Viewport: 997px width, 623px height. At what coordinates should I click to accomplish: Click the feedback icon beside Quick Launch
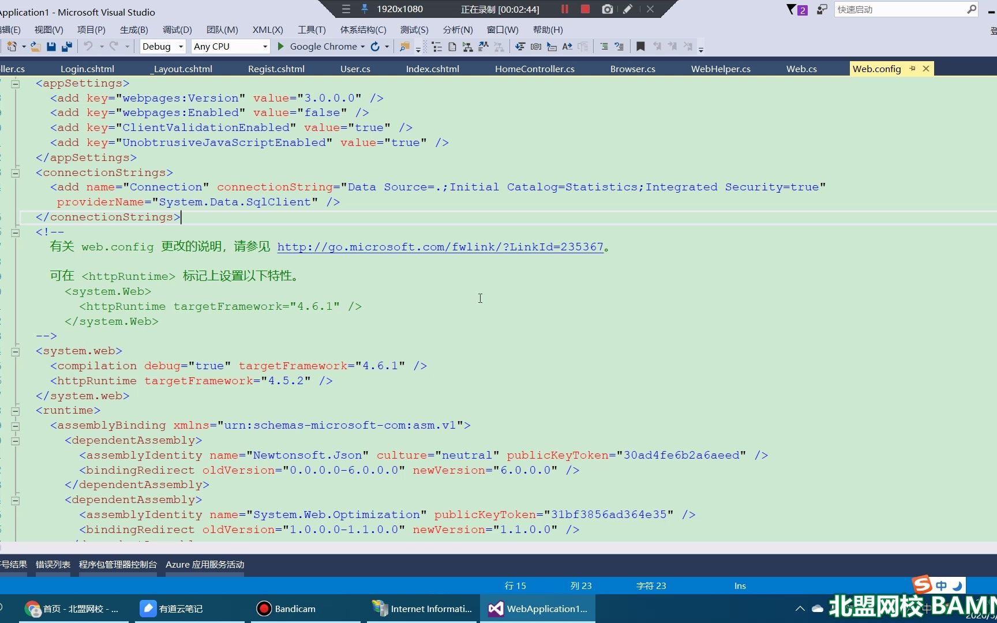822,9
